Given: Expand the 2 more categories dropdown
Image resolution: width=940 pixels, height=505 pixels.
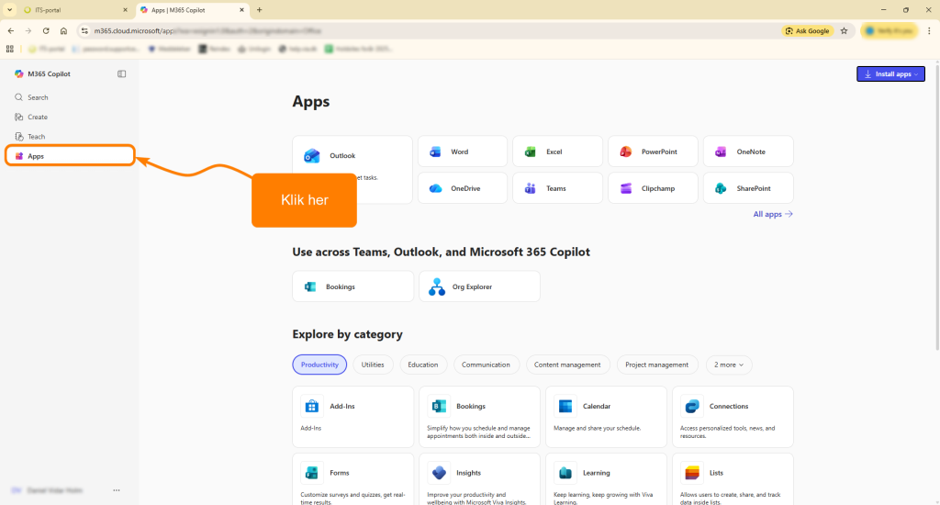Looking at the screenshot, I should [x=728, y=365].
